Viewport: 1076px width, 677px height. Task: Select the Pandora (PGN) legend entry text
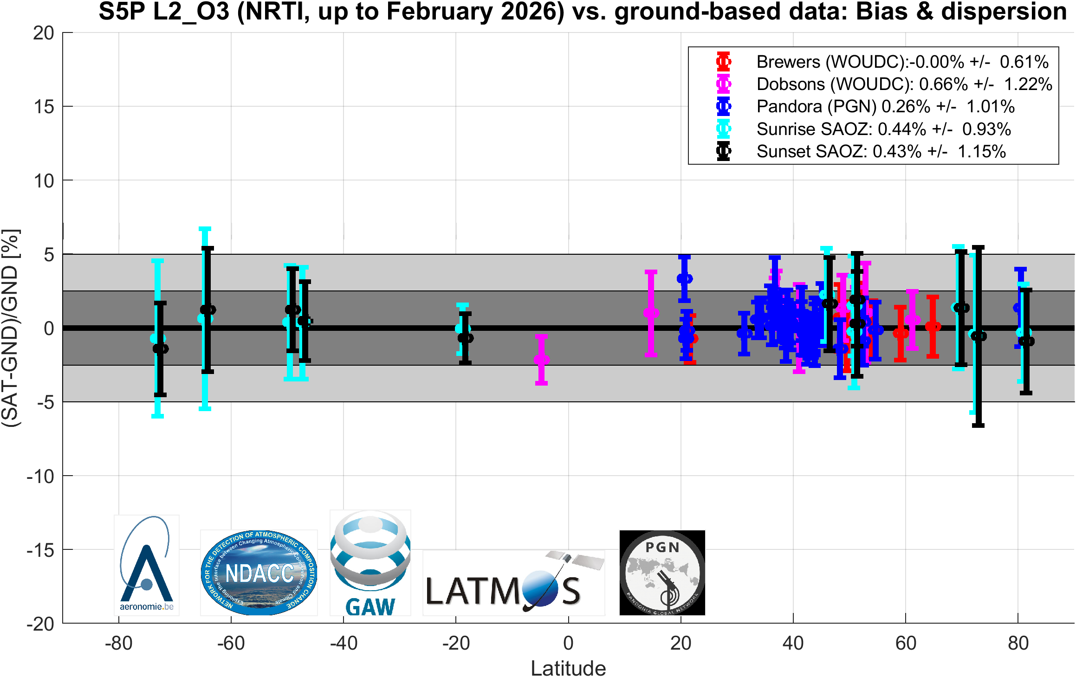pos(886,106)
